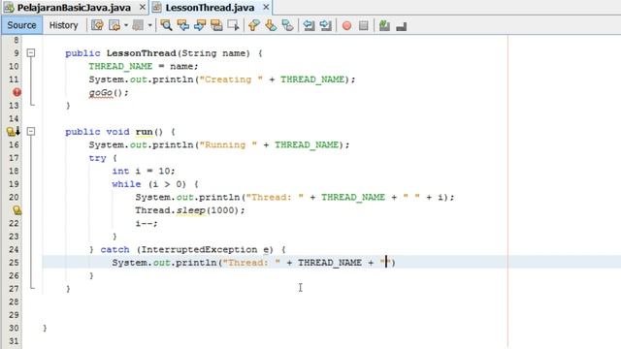Image resolution: width=621 pixels, height=349 pixels.
Task: Click the 'Creating ' string literal
Action: tap(231, 79)
